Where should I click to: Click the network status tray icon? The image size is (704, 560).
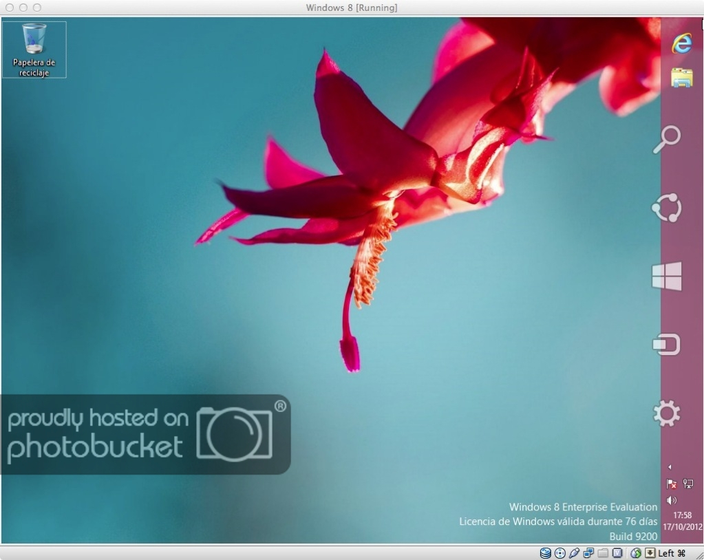(688, 484)
